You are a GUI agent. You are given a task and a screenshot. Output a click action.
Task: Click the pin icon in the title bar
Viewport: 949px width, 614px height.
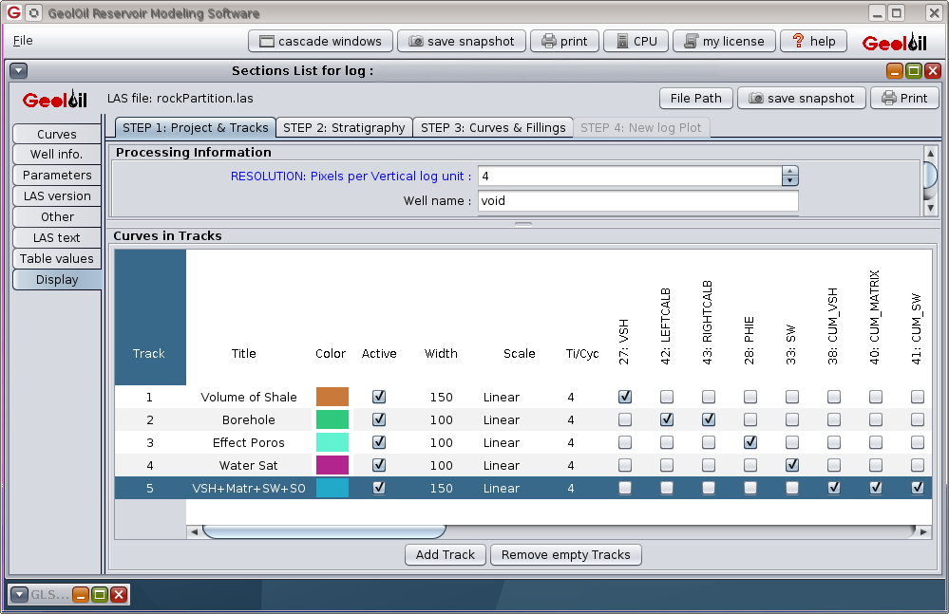(x=34, y=12)
